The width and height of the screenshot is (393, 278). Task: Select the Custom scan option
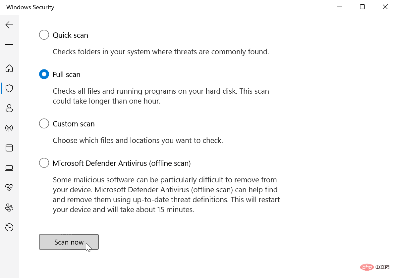[x=44, y=123]
